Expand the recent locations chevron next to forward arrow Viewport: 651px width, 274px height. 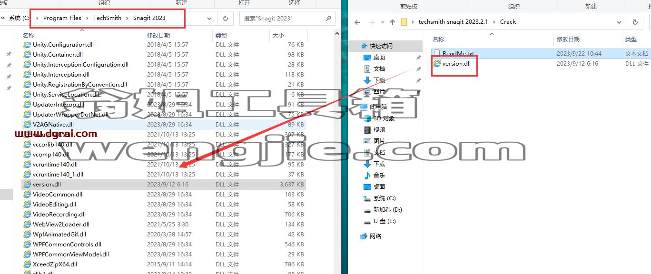click(x=382, y=22)
